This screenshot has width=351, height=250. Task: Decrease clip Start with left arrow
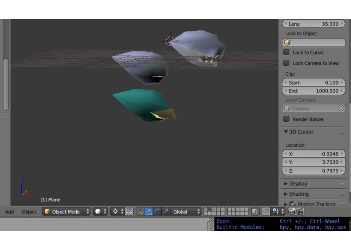(286, 82)
